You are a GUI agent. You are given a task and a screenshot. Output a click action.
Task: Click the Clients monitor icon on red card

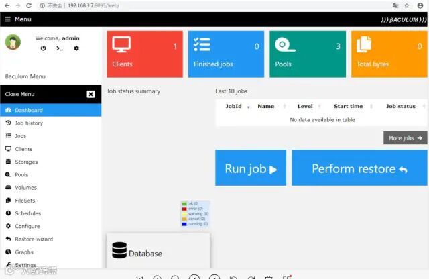[x=121, y=44]
